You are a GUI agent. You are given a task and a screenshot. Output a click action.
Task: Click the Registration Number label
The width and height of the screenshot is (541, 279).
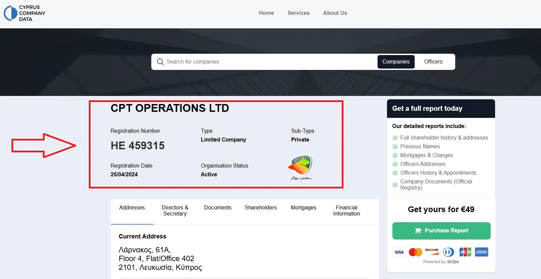click(x=135, y=131)
